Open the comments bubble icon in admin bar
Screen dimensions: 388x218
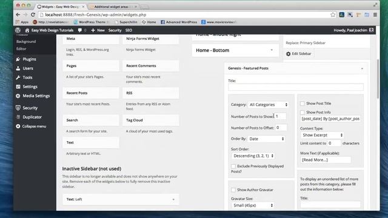click(79, 30)
